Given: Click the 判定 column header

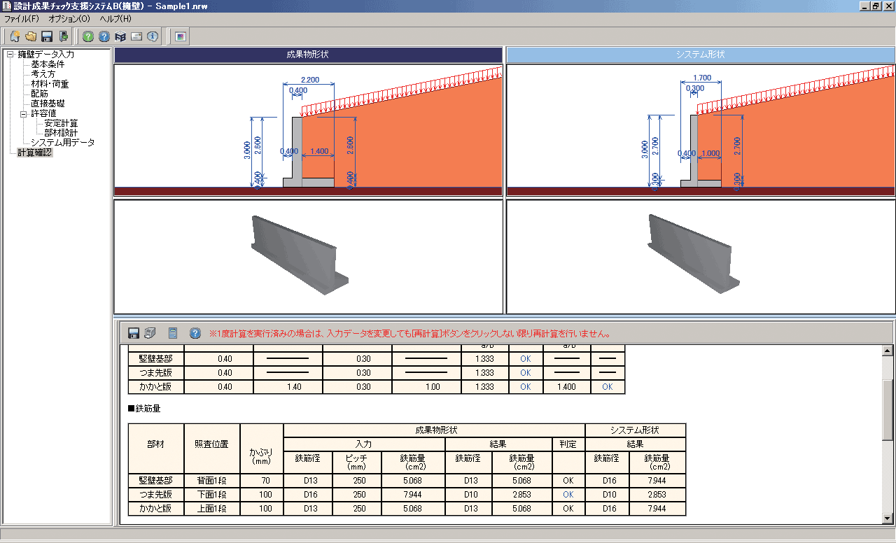Looking at the screenshot, I should pyautogui.click(x=568, y=444).
